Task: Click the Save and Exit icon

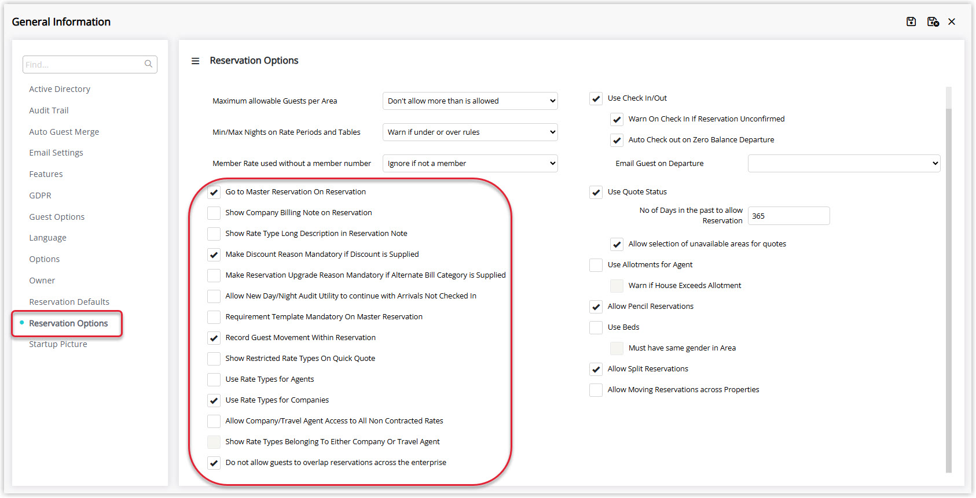Action: (933, 21)
